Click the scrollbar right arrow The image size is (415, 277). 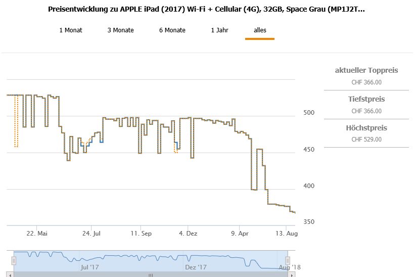[292, 274]
